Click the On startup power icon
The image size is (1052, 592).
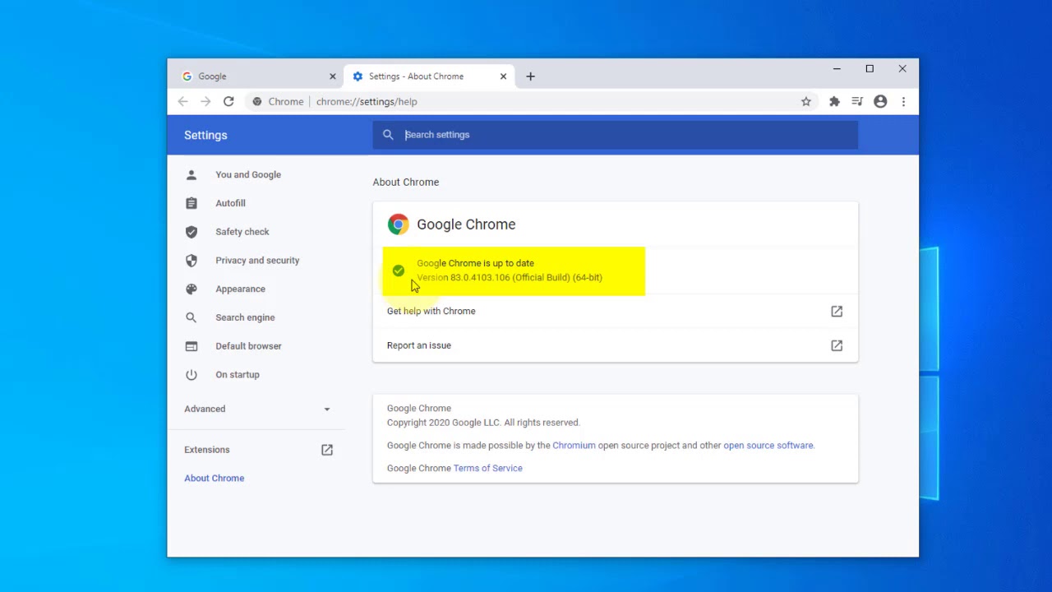point(191,375)
